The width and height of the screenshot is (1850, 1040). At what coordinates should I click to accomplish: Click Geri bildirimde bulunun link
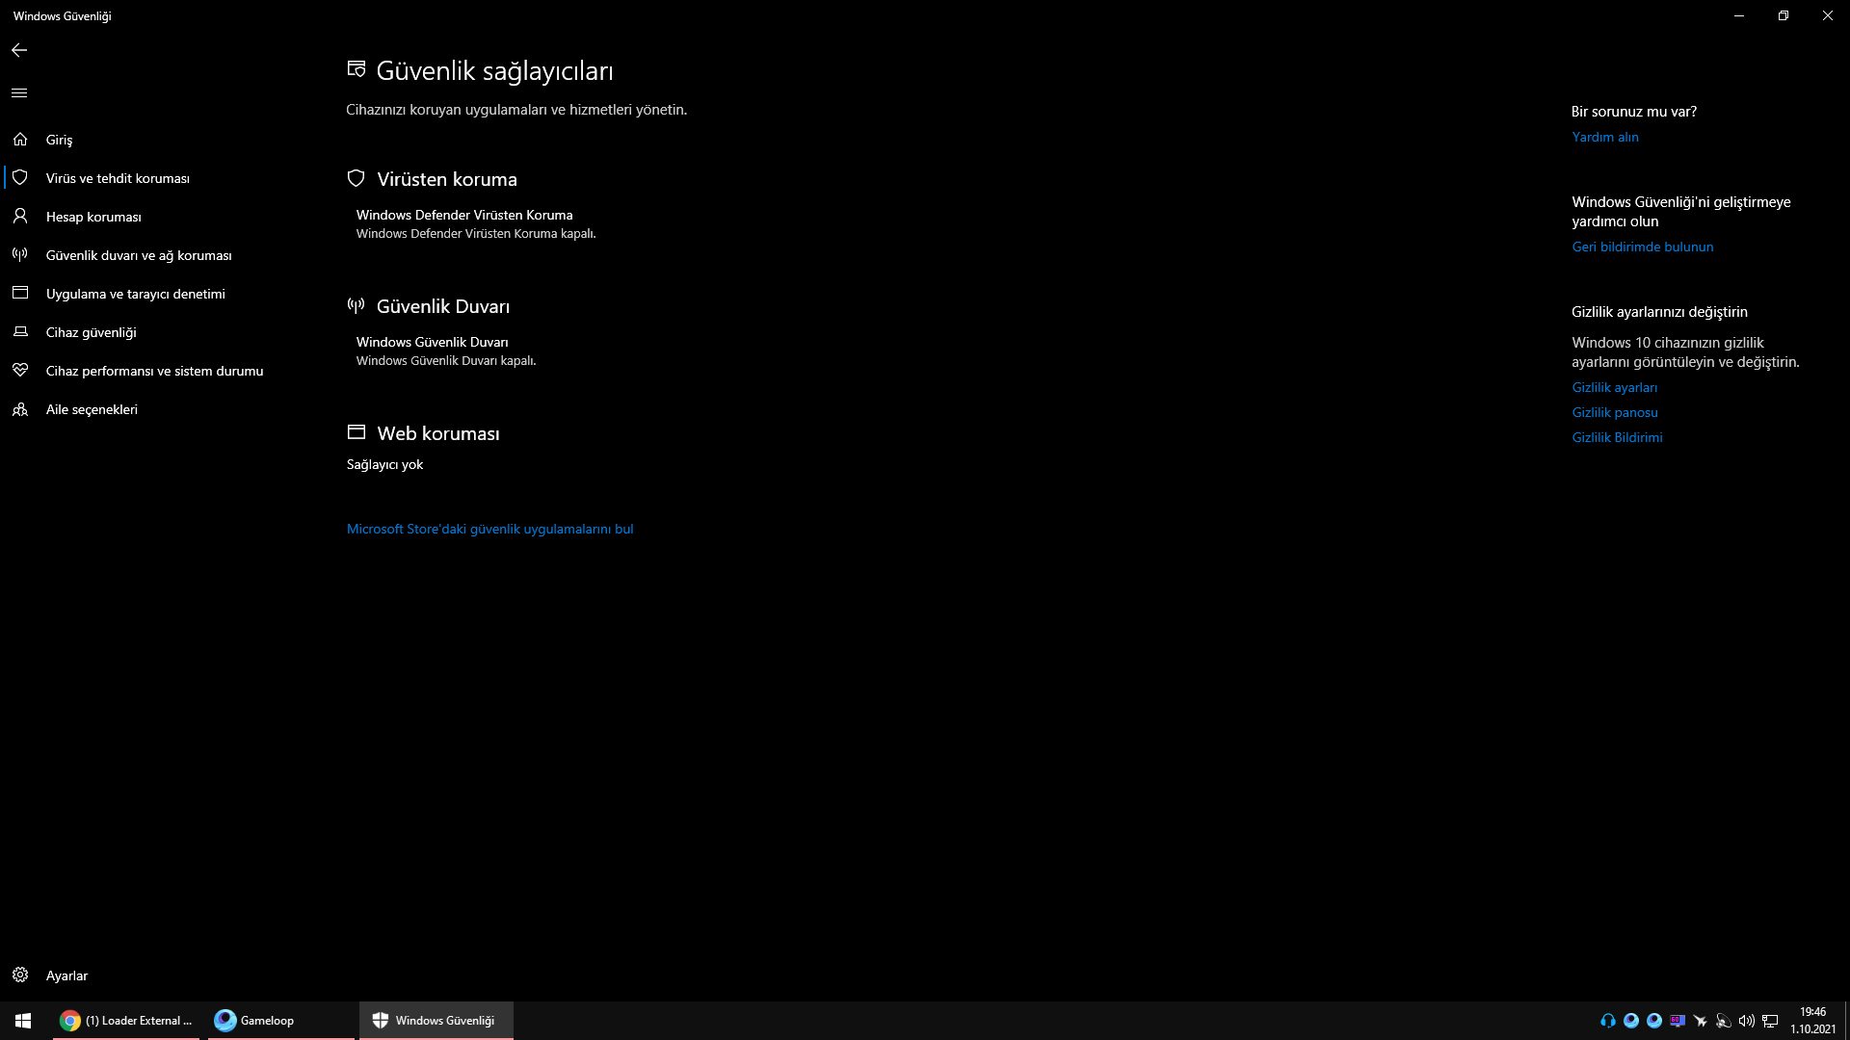1643,247
